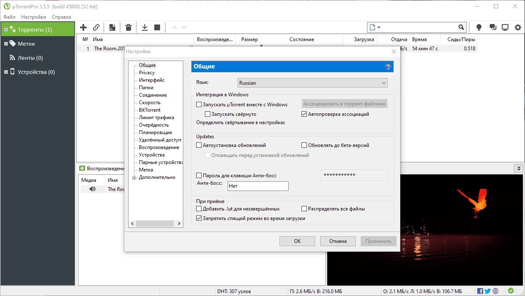The image size is (525, 296).
Task: Select Интерфейс in settings tree
Action: (152, 80)
